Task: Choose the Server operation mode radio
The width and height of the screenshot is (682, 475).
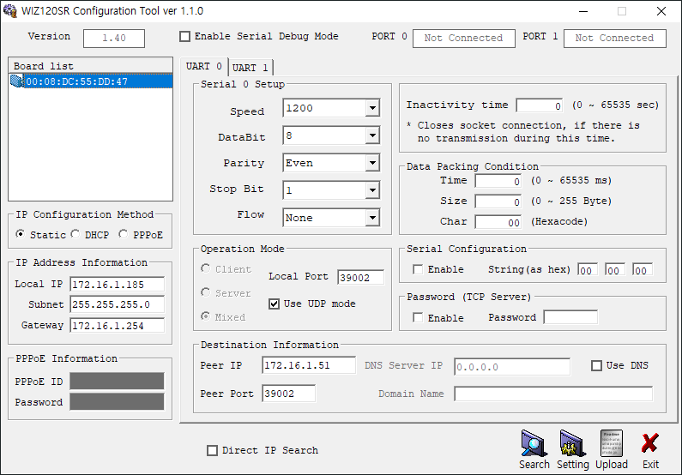Action: tap(205, 292)
